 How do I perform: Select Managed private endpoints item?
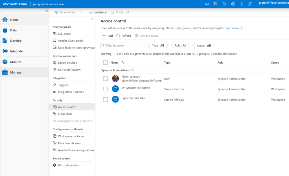72,121
